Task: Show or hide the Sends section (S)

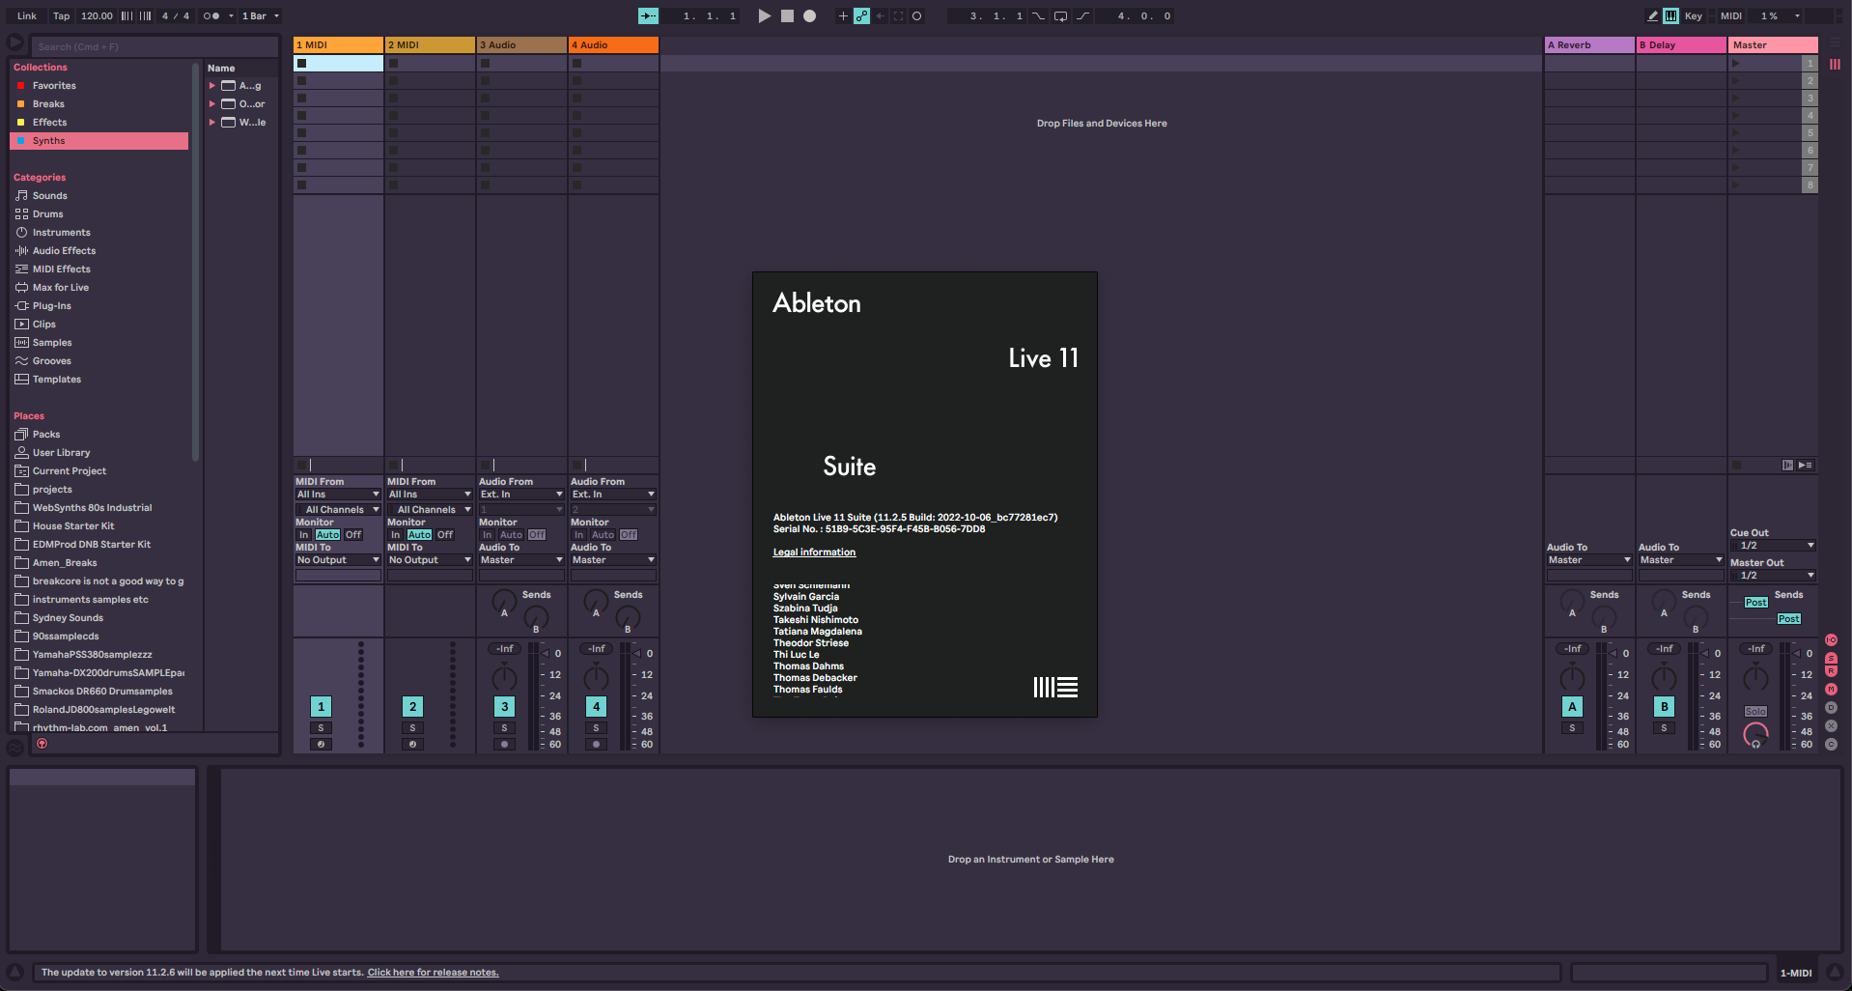Action: 1831,658
